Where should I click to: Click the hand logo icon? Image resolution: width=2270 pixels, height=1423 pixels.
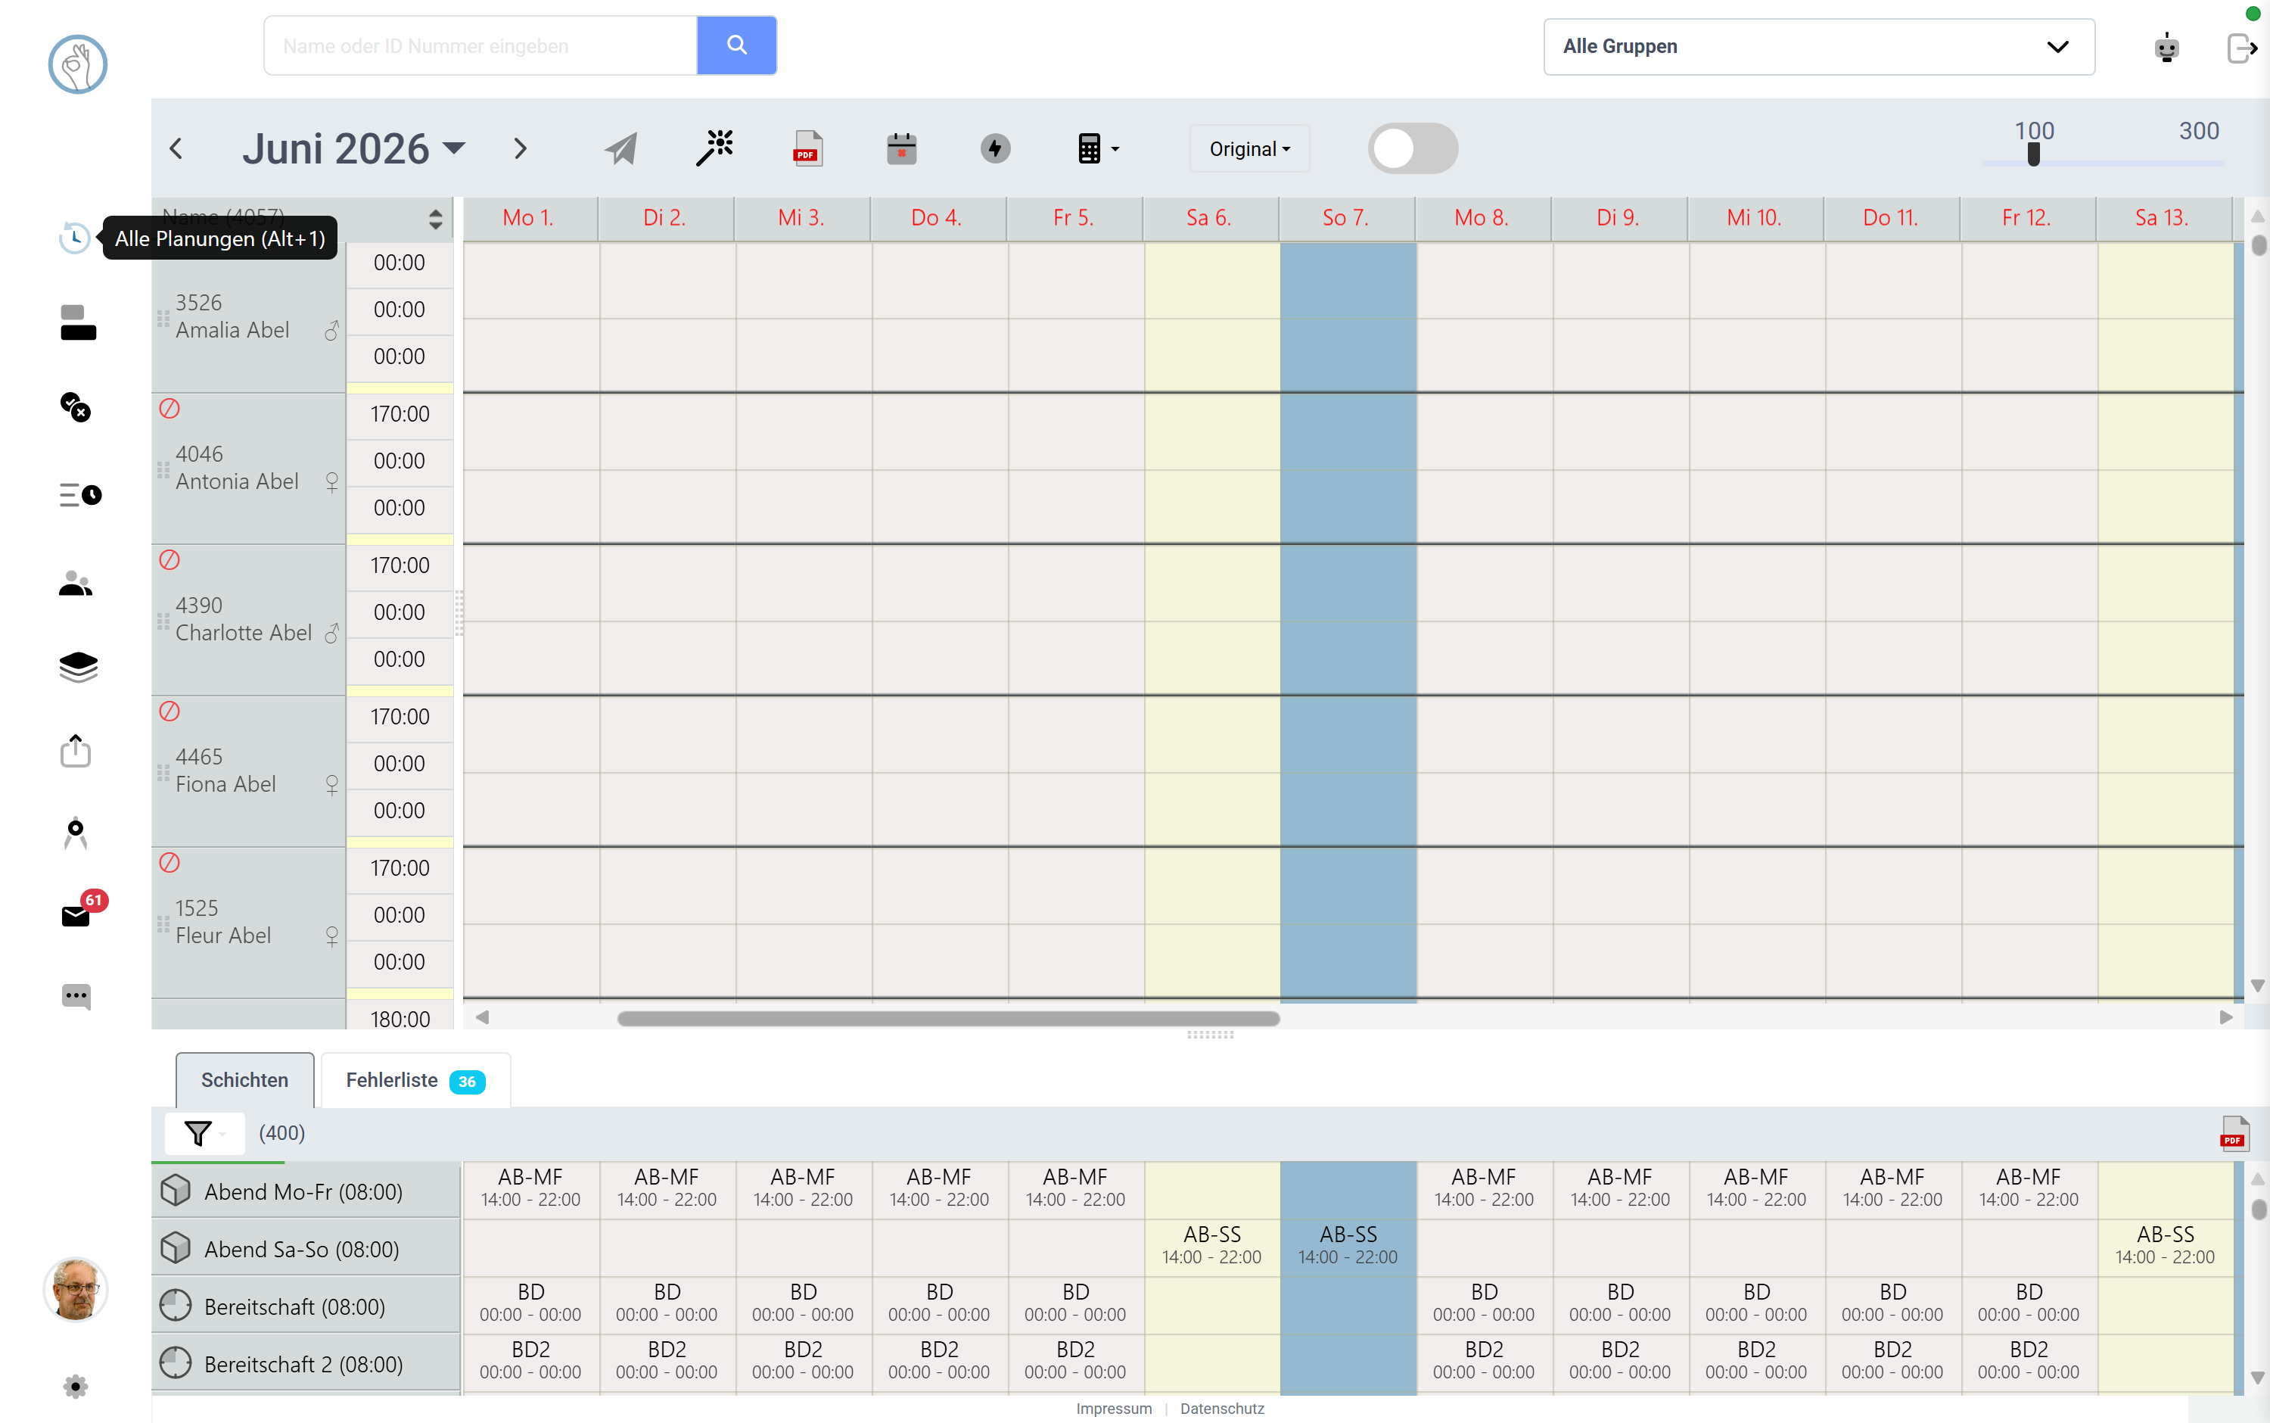point(77,64)
